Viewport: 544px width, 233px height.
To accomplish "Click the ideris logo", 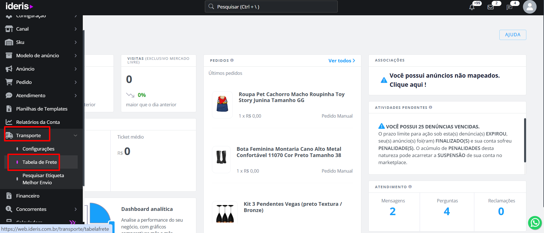I will 19,6.
